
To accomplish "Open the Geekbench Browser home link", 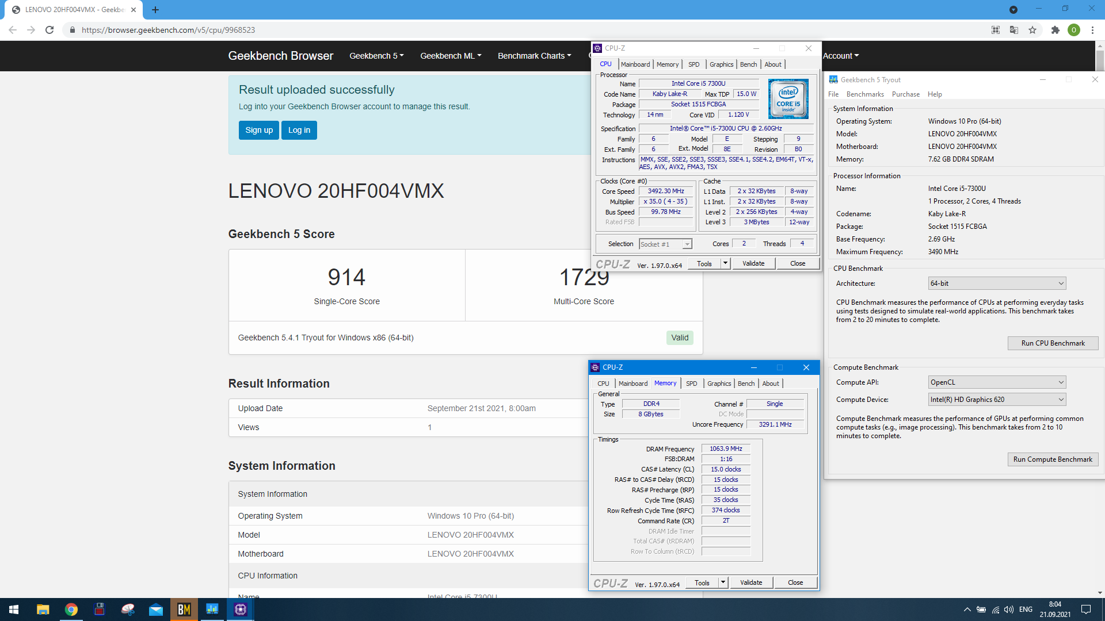I will click(x=281, y=56).
